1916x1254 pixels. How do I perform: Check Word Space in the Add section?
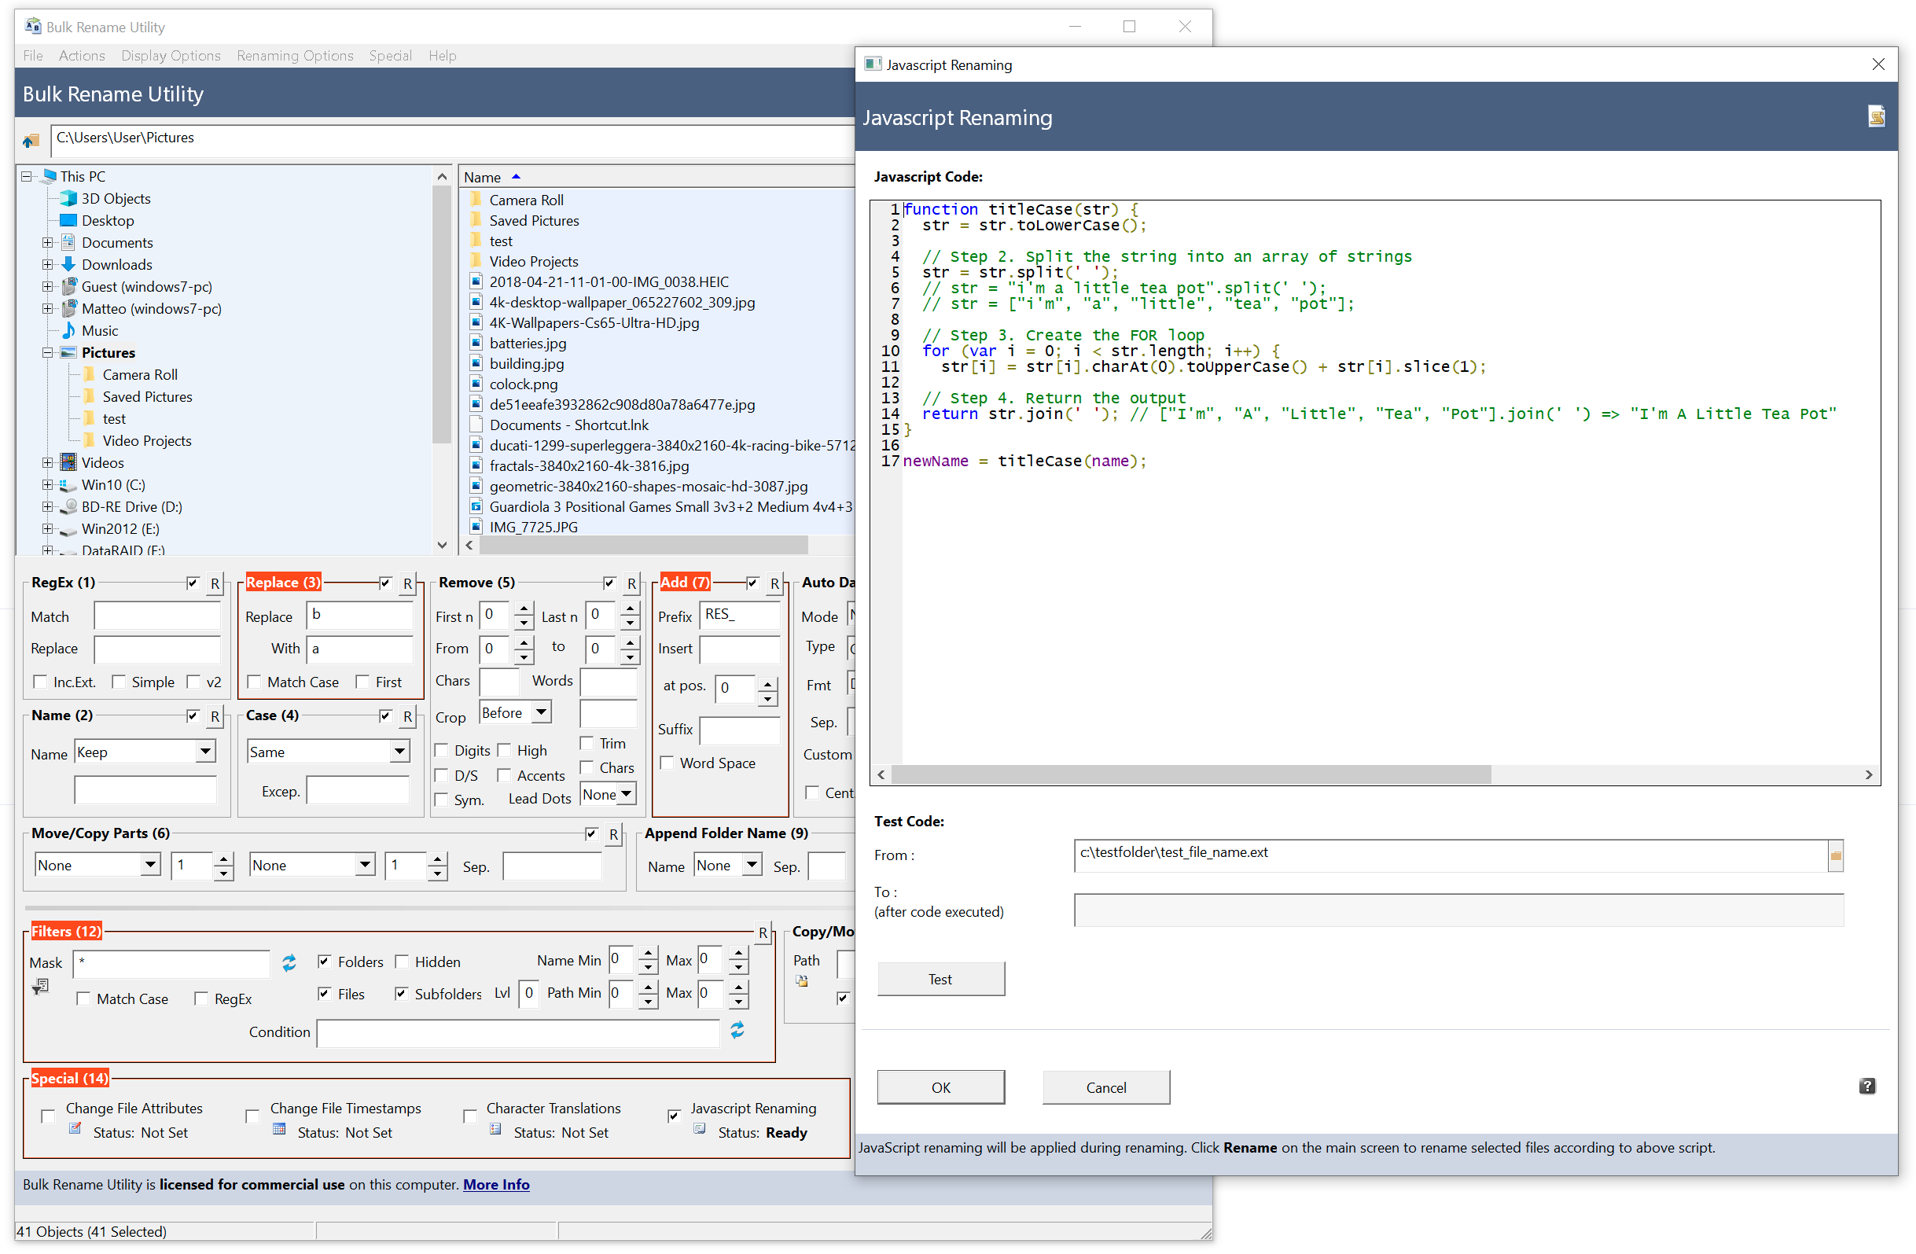pos(667,762)
